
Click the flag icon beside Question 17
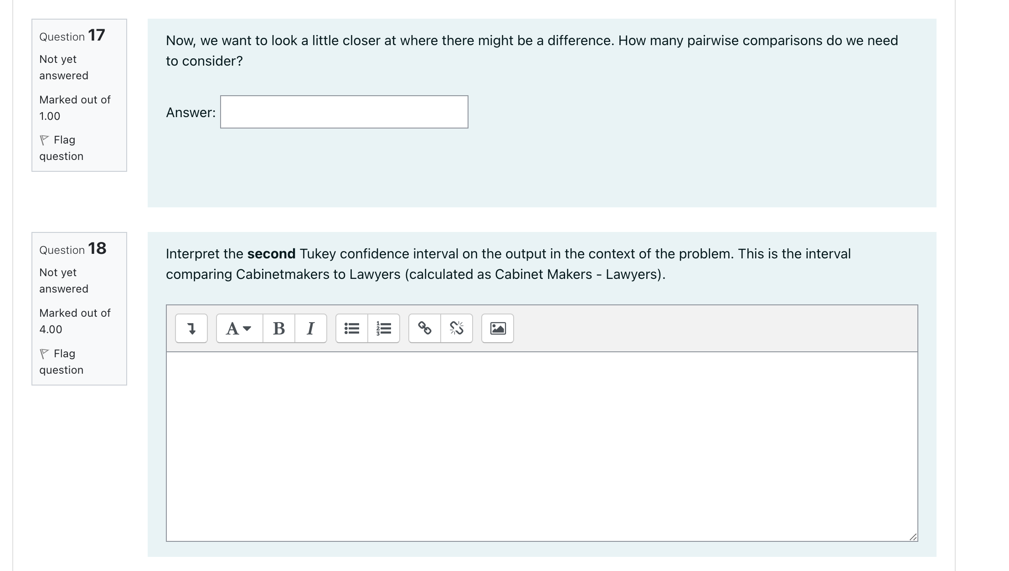coord(45,140)
